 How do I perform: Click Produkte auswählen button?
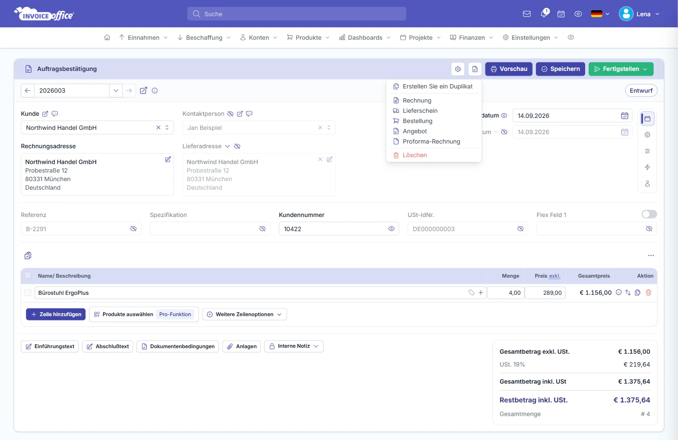[x=144, y=314]
